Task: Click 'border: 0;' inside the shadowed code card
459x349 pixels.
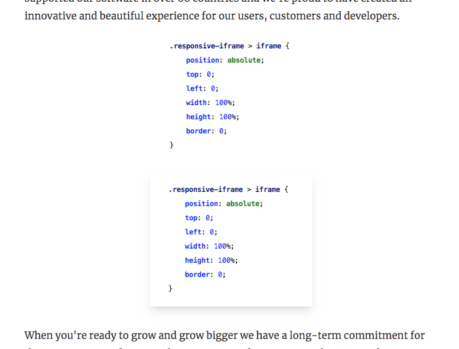Action: (205, 275)
